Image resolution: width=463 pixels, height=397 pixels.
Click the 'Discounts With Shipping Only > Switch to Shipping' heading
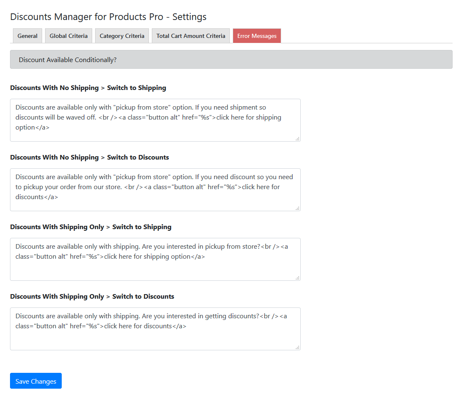pyautogui.click(x=91, y=227)
